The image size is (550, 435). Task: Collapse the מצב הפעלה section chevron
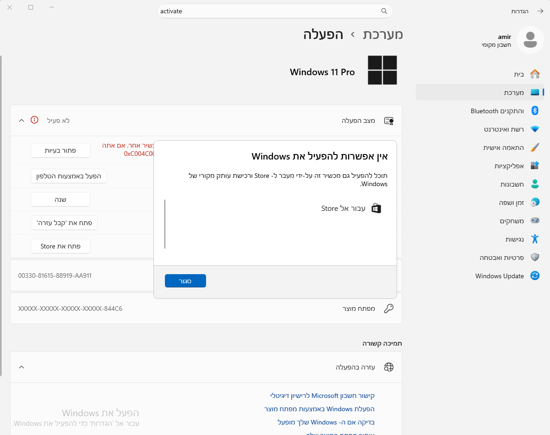click(21, 121)
